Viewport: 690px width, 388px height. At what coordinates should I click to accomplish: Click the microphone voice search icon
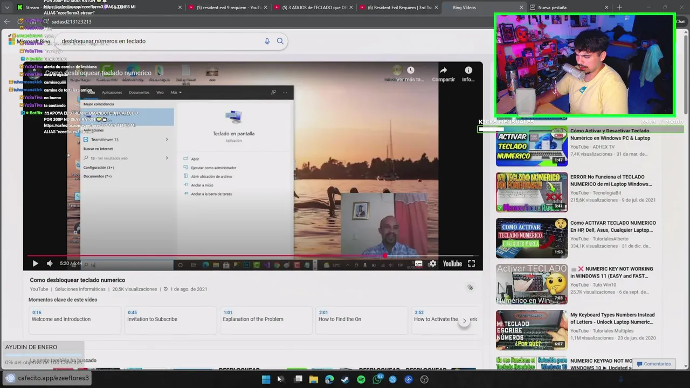(267, 41)
